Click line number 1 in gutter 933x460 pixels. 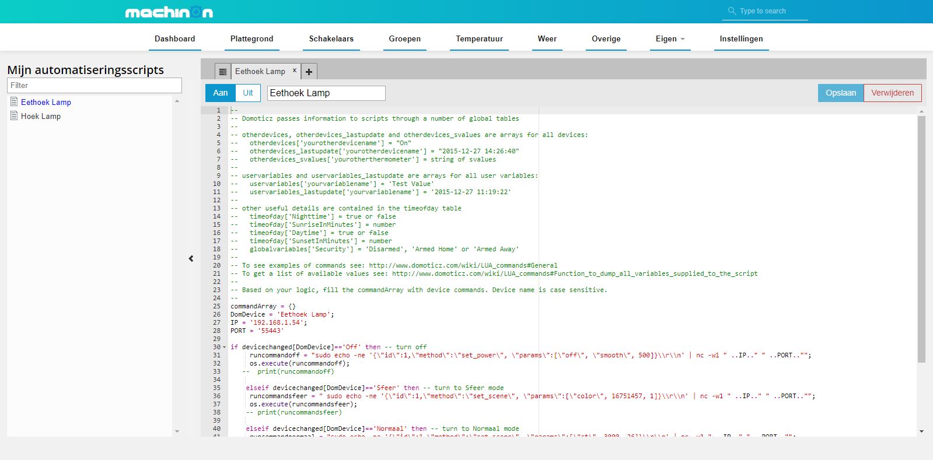click(x=218, y=110)
